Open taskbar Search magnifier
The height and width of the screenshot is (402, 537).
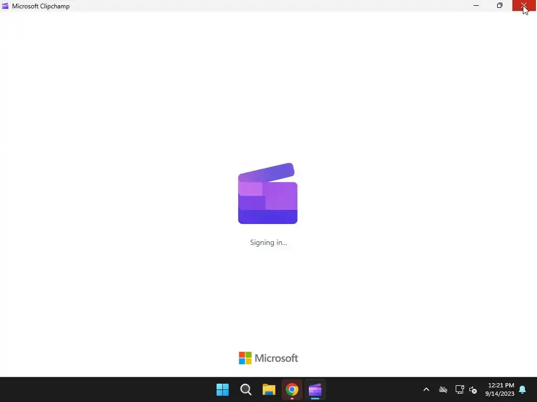tap(246, 389)
